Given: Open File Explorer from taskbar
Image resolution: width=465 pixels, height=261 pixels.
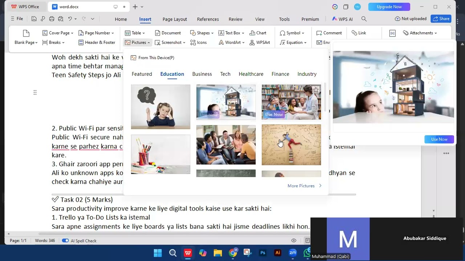Looking at the screenshot, I should coord(218,253).
